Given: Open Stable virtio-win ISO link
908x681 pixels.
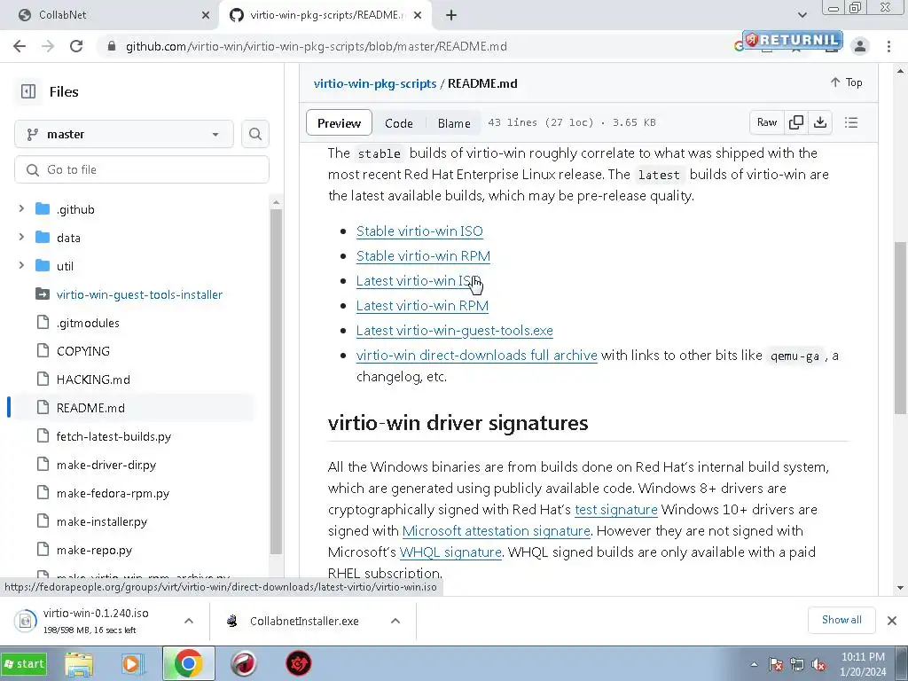Looking at the screenshot, I should click(x=419, y=231).
